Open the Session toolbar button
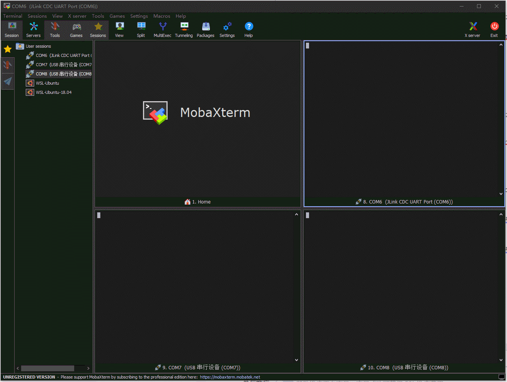This screenshot has width=507, height=382. 12,30
